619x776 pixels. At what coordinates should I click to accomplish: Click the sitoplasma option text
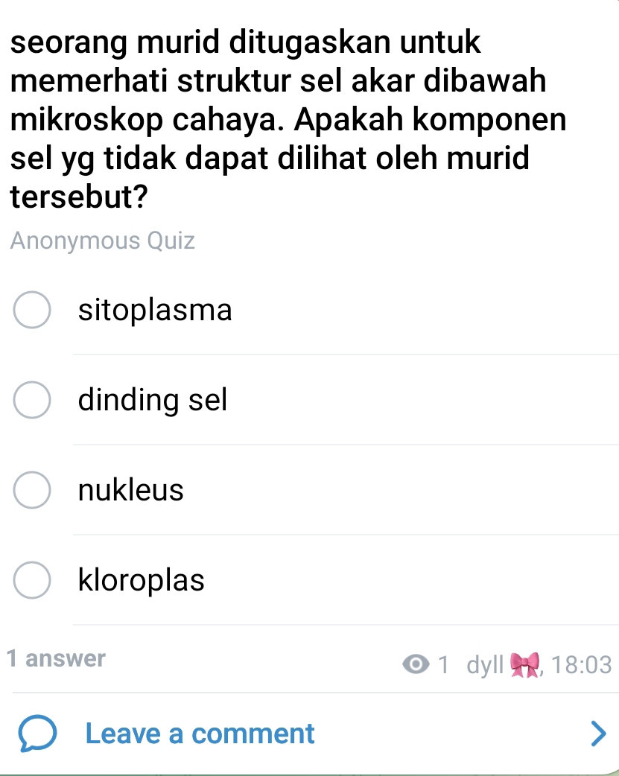pyautogui.click(x=155, y=311)
